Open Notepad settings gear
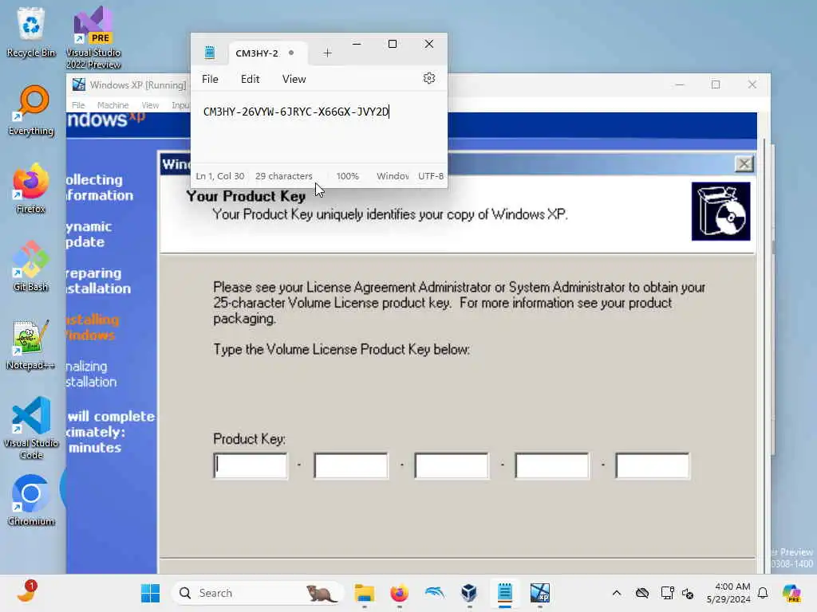The width and height of the screenshot is (817, 612). coord(428,79)
